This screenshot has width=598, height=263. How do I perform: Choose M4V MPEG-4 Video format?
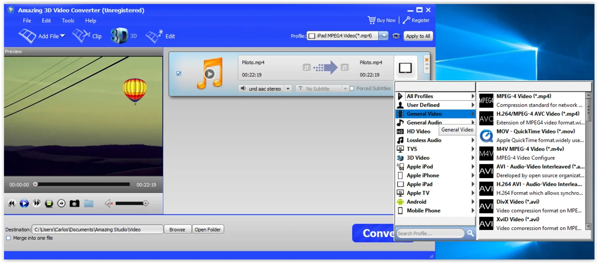[532, 153]
